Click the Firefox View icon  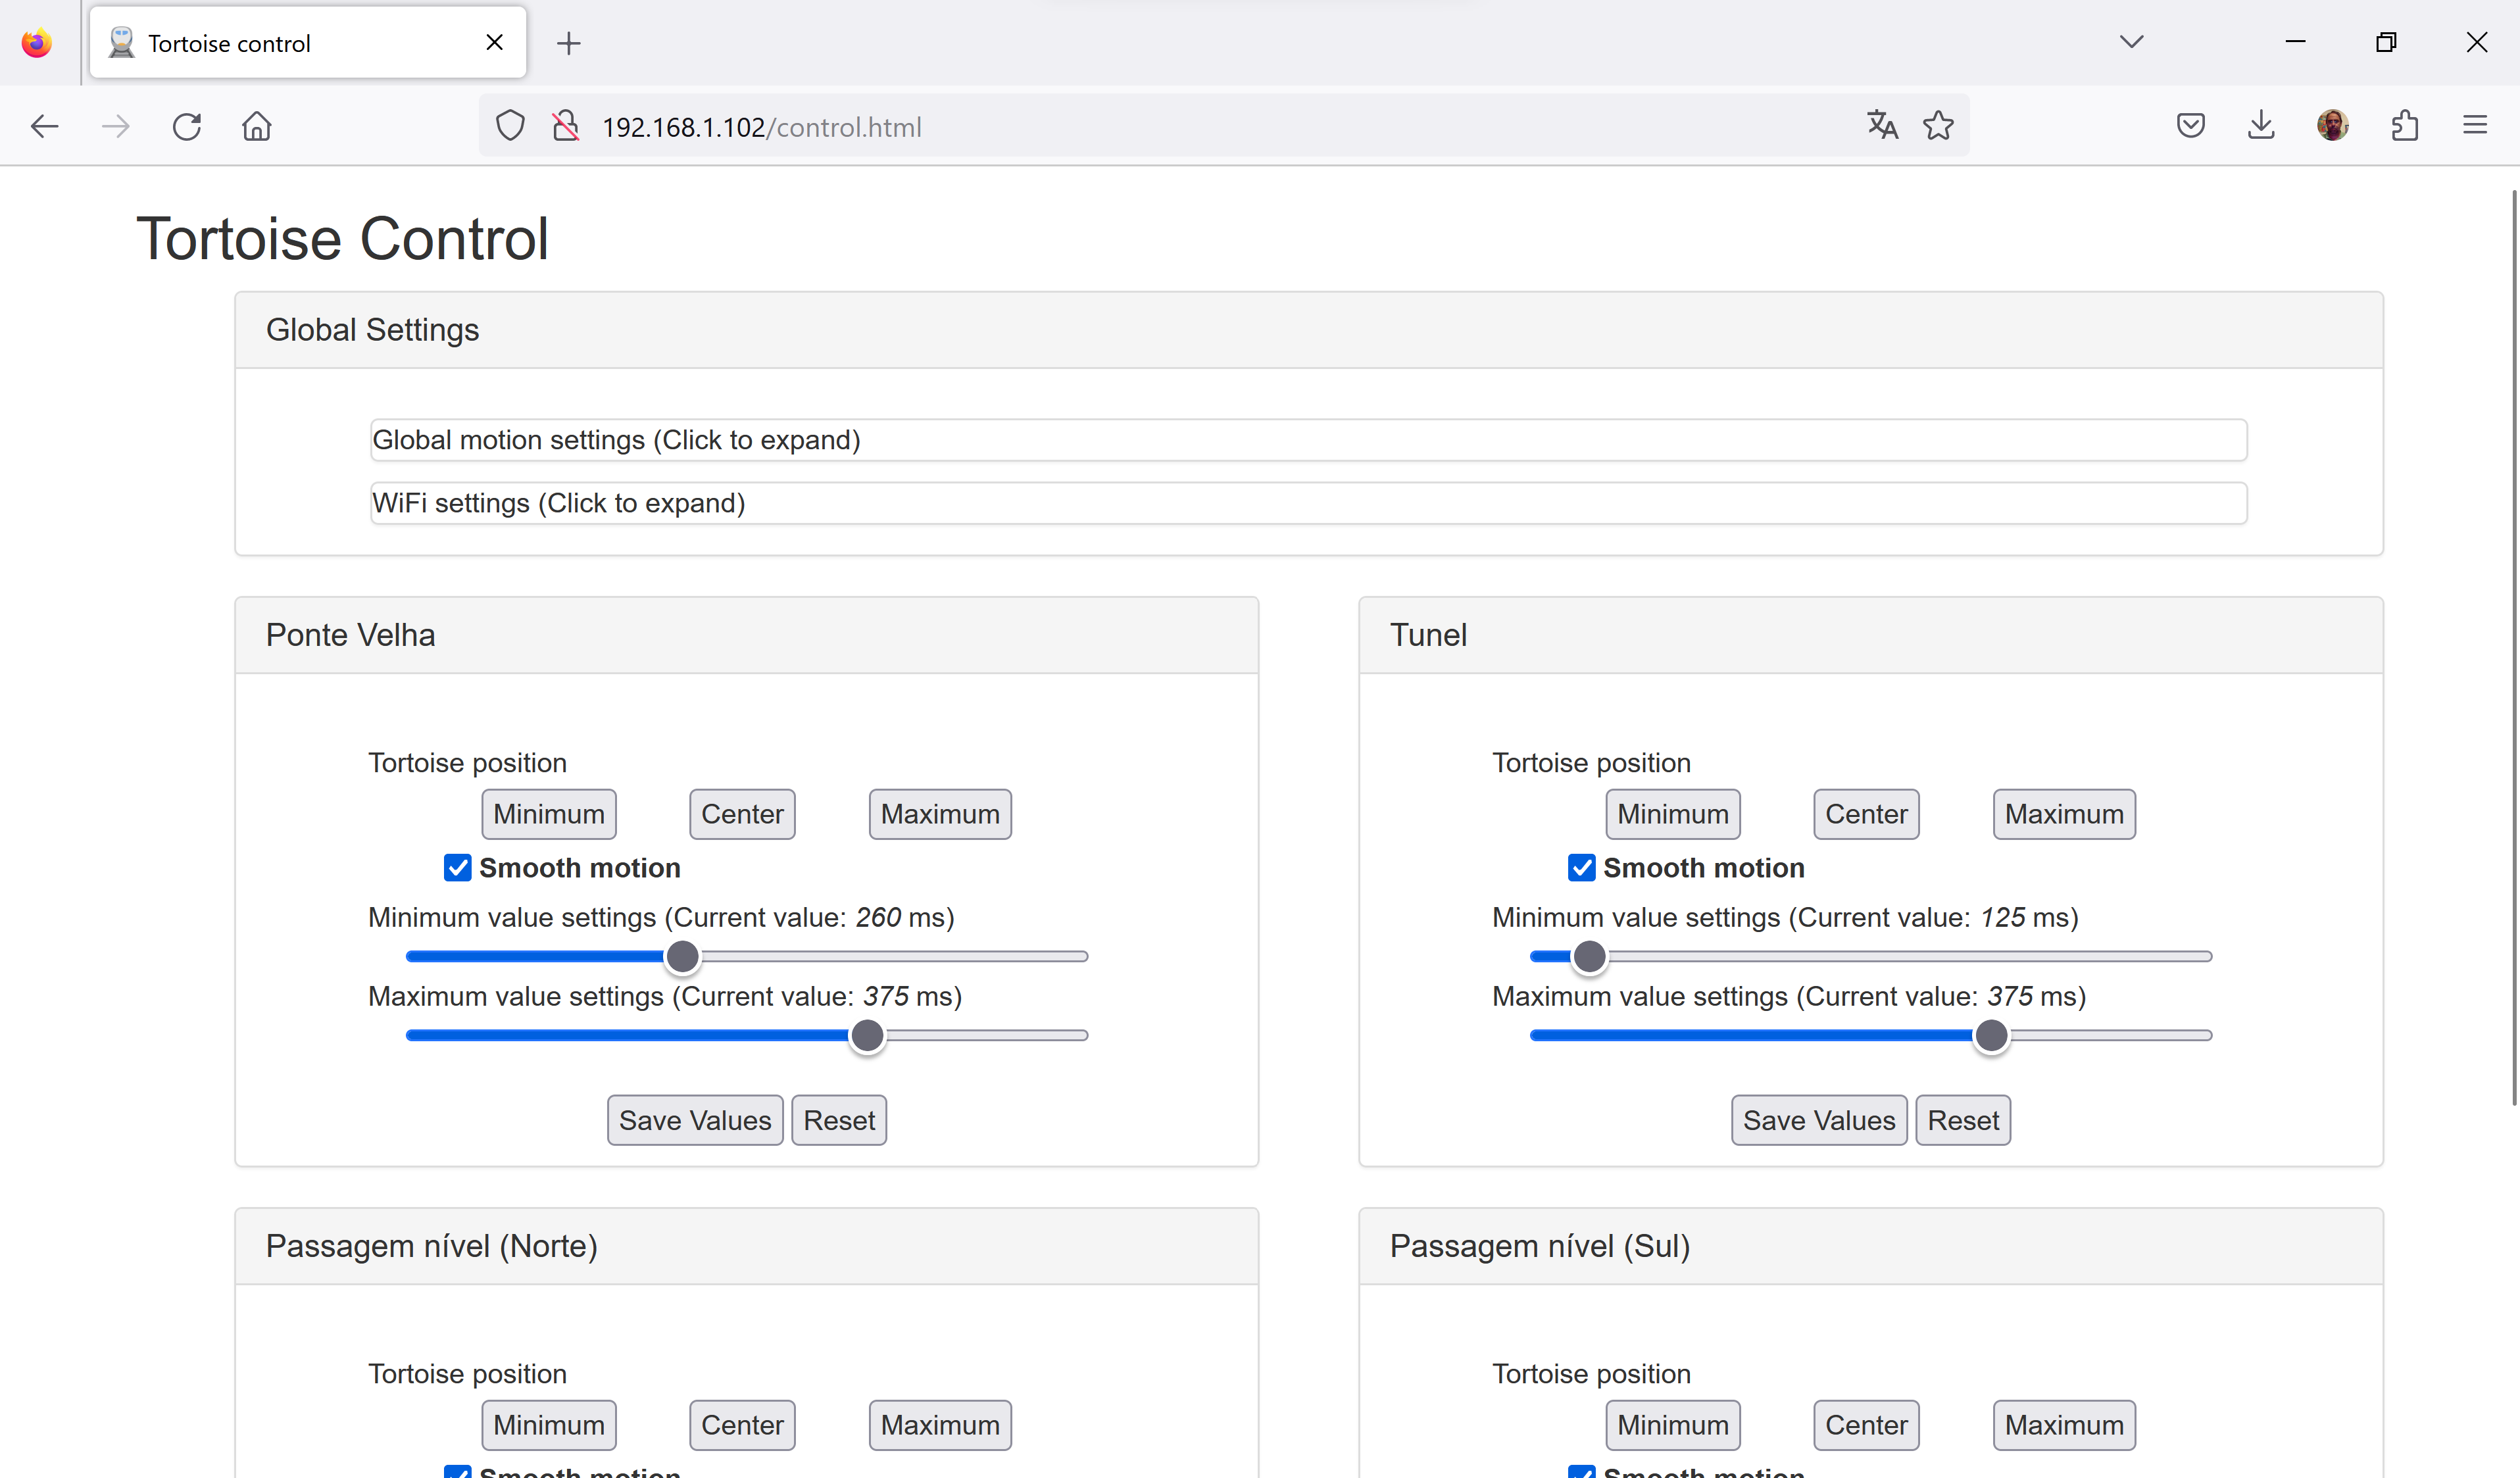pyautogui.click(x=37, y=43)
